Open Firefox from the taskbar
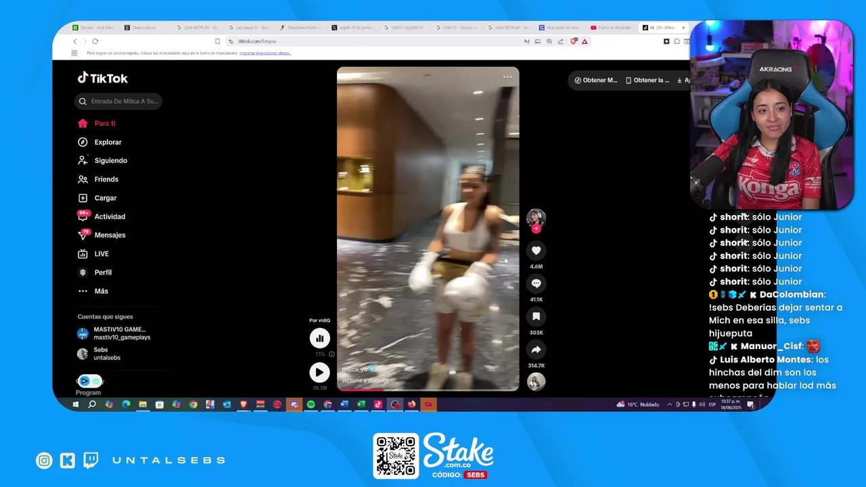The image size is (866, 487). (x=411, y=404)
